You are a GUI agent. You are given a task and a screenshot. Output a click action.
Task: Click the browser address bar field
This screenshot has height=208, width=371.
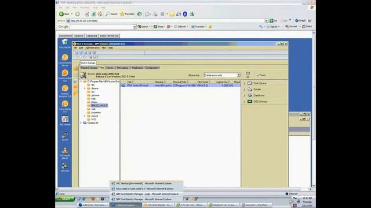click(166, 21)
